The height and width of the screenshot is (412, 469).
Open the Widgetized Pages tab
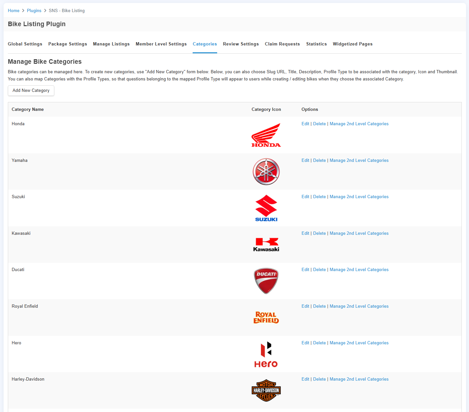pos(353,44)
